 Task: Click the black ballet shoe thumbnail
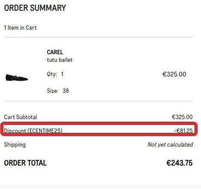(17, 78)
